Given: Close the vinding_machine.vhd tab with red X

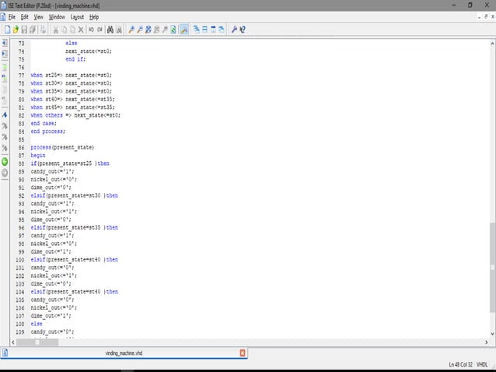Looking at the screenshot, I should (243, 353).
